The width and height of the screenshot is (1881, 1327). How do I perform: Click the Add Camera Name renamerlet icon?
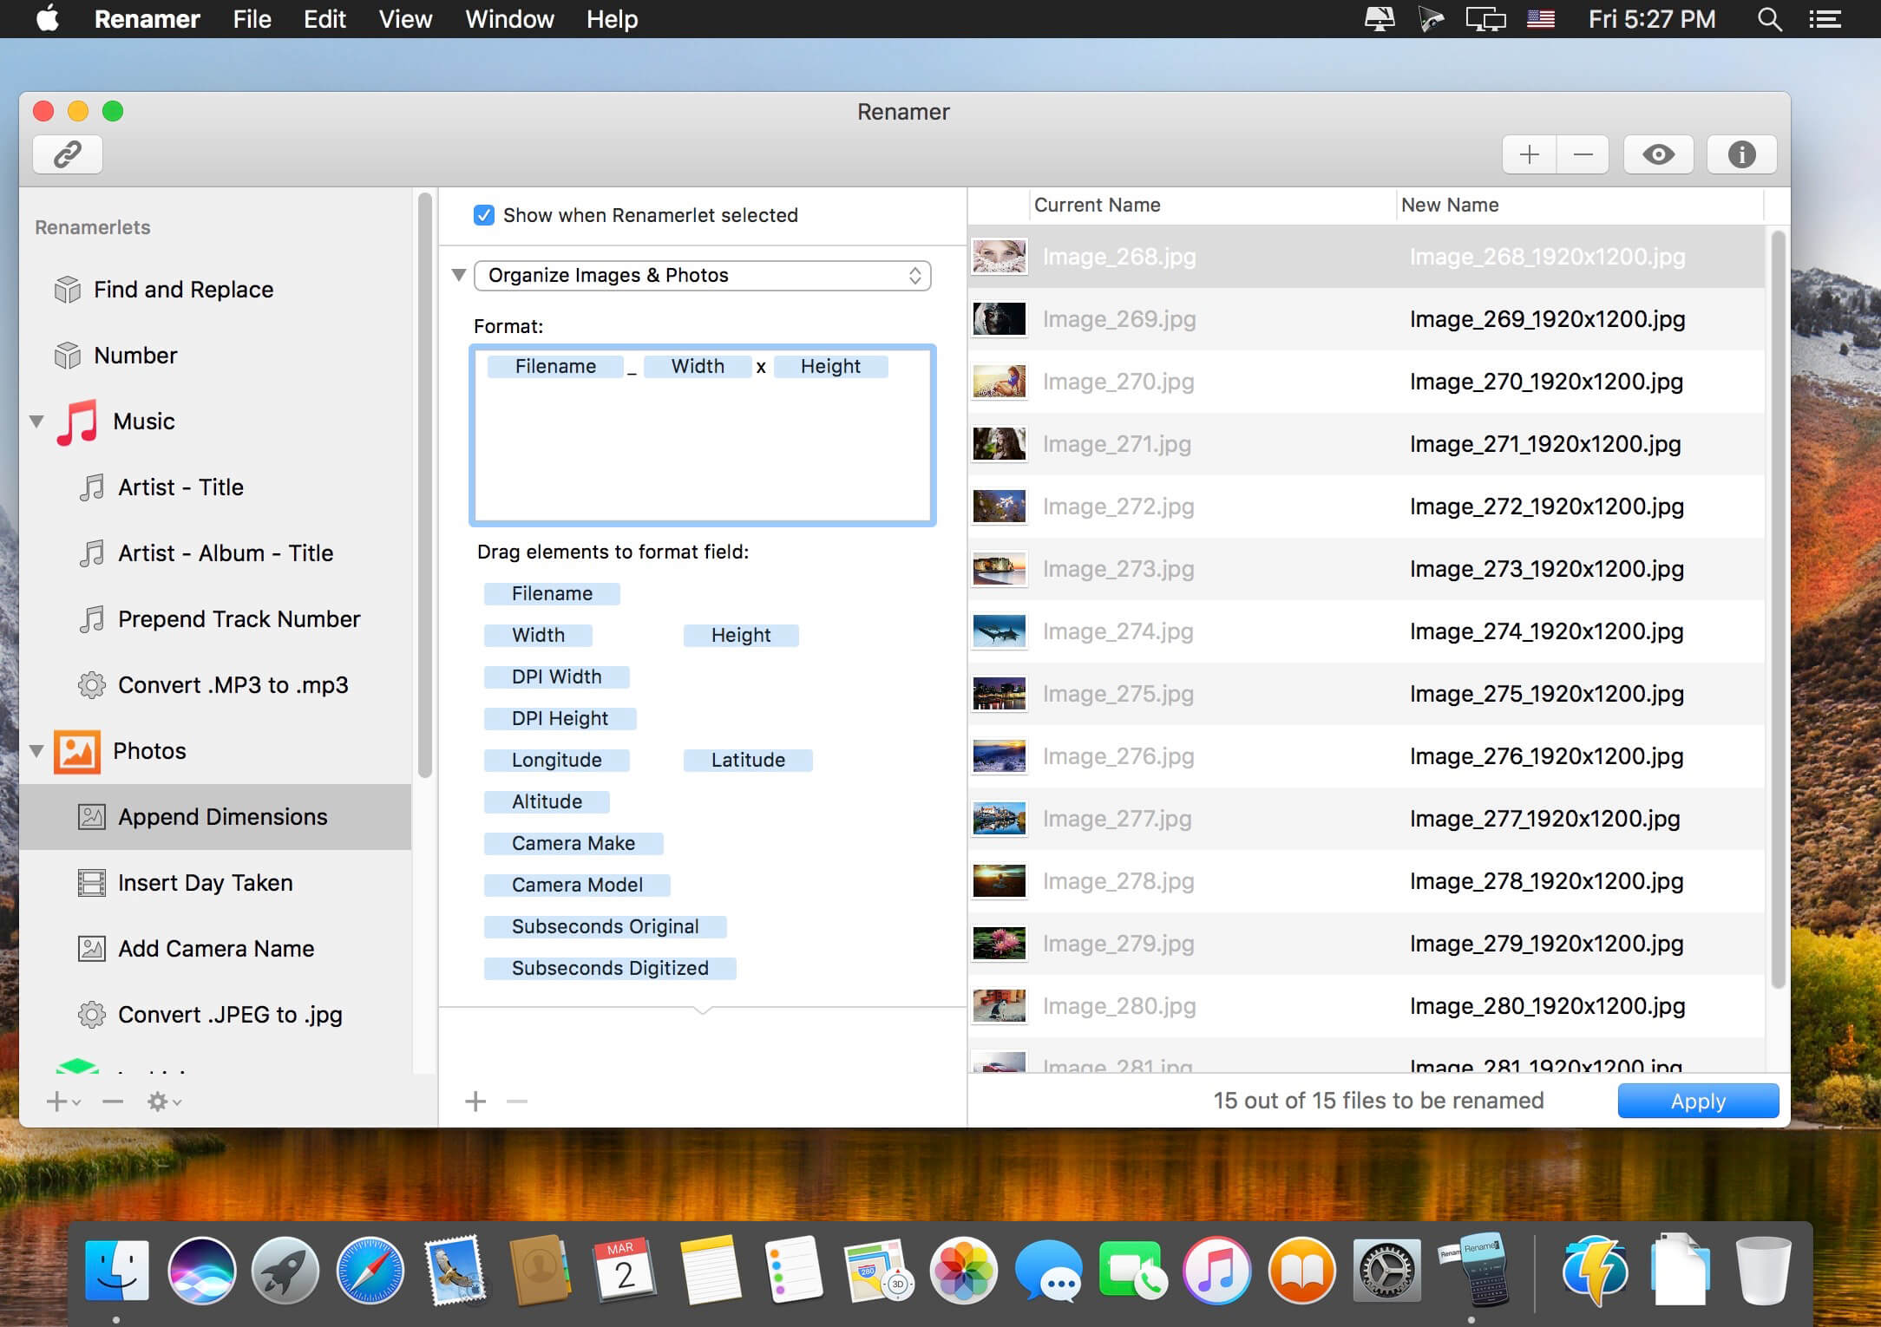pyautogui.click(x=92, y=948)
